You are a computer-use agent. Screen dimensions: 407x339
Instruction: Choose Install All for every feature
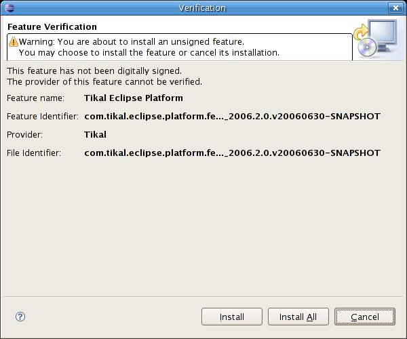(x=298, y=317)
